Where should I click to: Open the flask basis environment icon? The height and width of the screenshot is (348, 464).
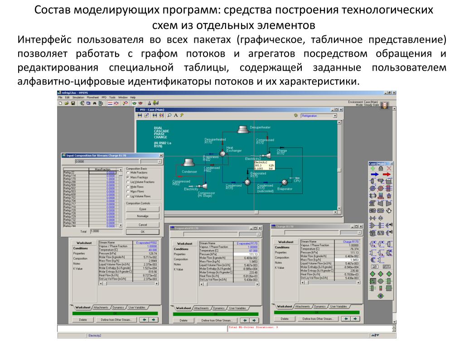(x=150, y=103)
